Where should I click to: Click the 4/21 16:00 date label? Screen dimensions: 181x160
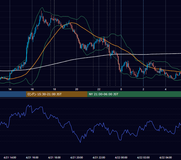coord(32,157)
